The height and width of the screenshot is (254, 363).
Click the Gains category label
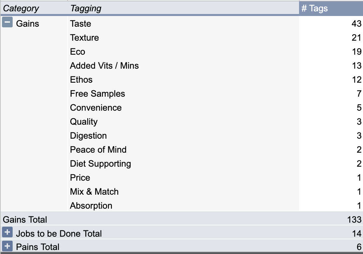(x=28, y=24)
